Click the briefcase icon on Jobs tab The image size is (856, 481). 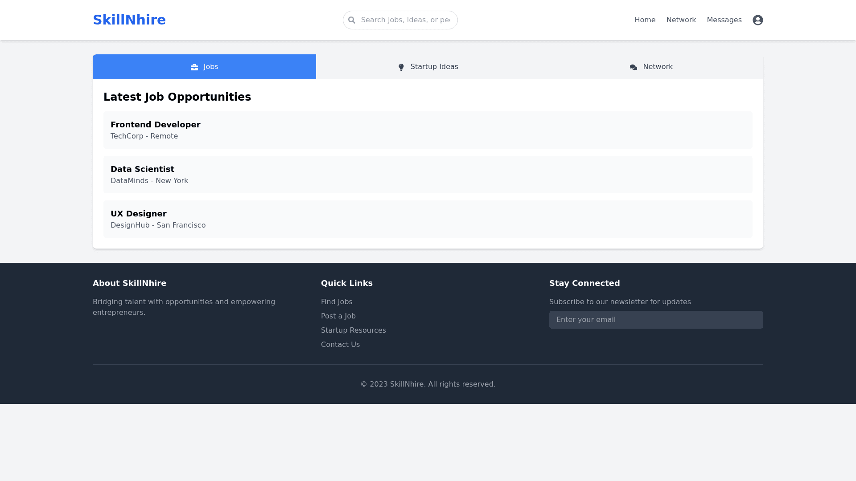pos(194,67)
